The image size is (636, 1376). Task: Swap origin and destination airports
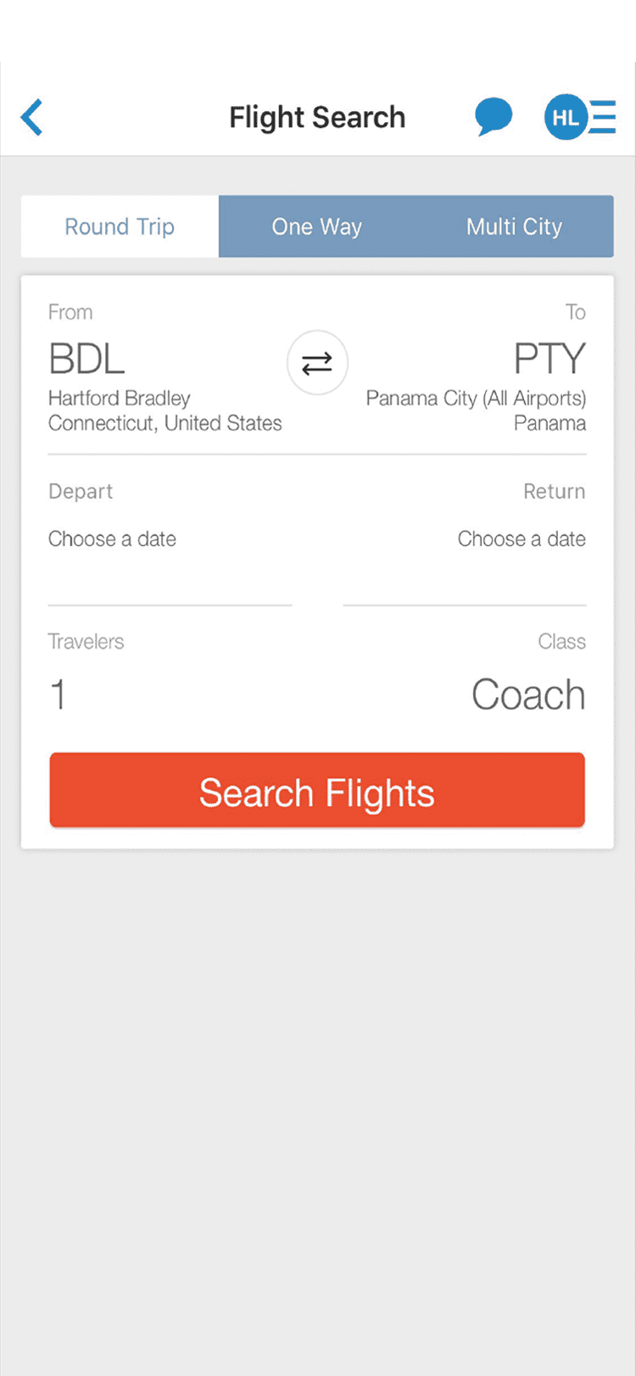pos(317,364)
